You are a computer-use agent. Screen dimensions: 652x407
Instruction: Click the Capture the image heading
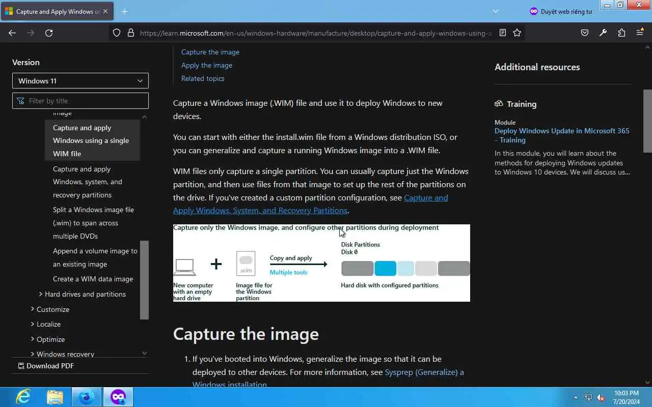(x=246, y=334)
